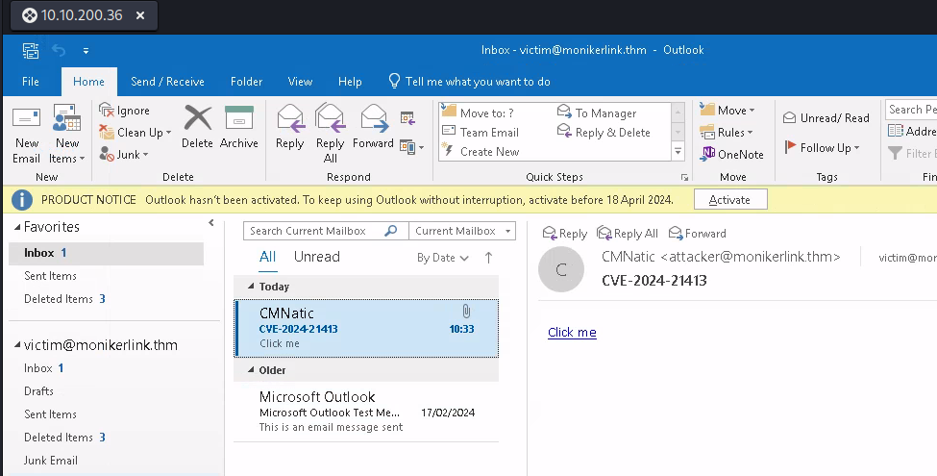Click Forward in the reading pane
Viewport: 937px width, 476px height.
coord(698,234)
